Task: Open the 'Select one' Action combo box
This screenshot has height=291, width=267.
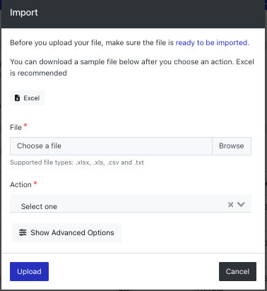Action: click(x=131, y=203)
